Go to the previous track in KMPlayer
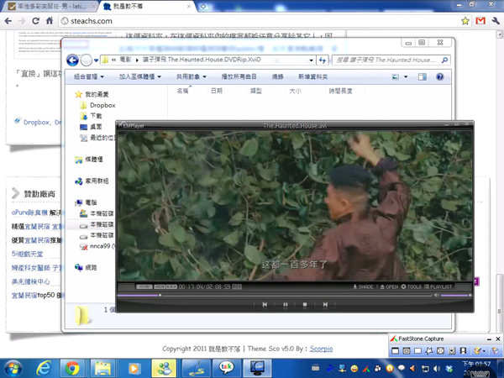 pos(265,304)
